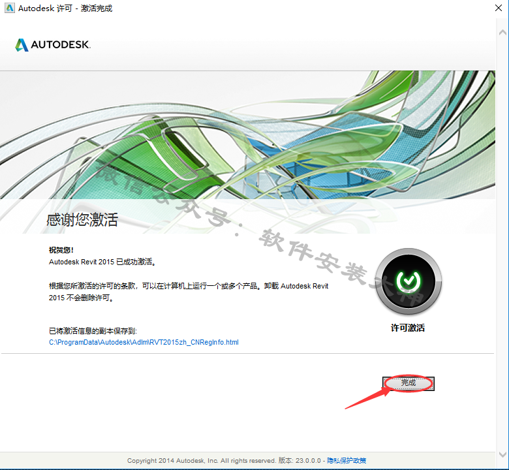Open the 隐私保护政策 privacy policy link
This screenshot has width=509, height=470.
[347, 460]
